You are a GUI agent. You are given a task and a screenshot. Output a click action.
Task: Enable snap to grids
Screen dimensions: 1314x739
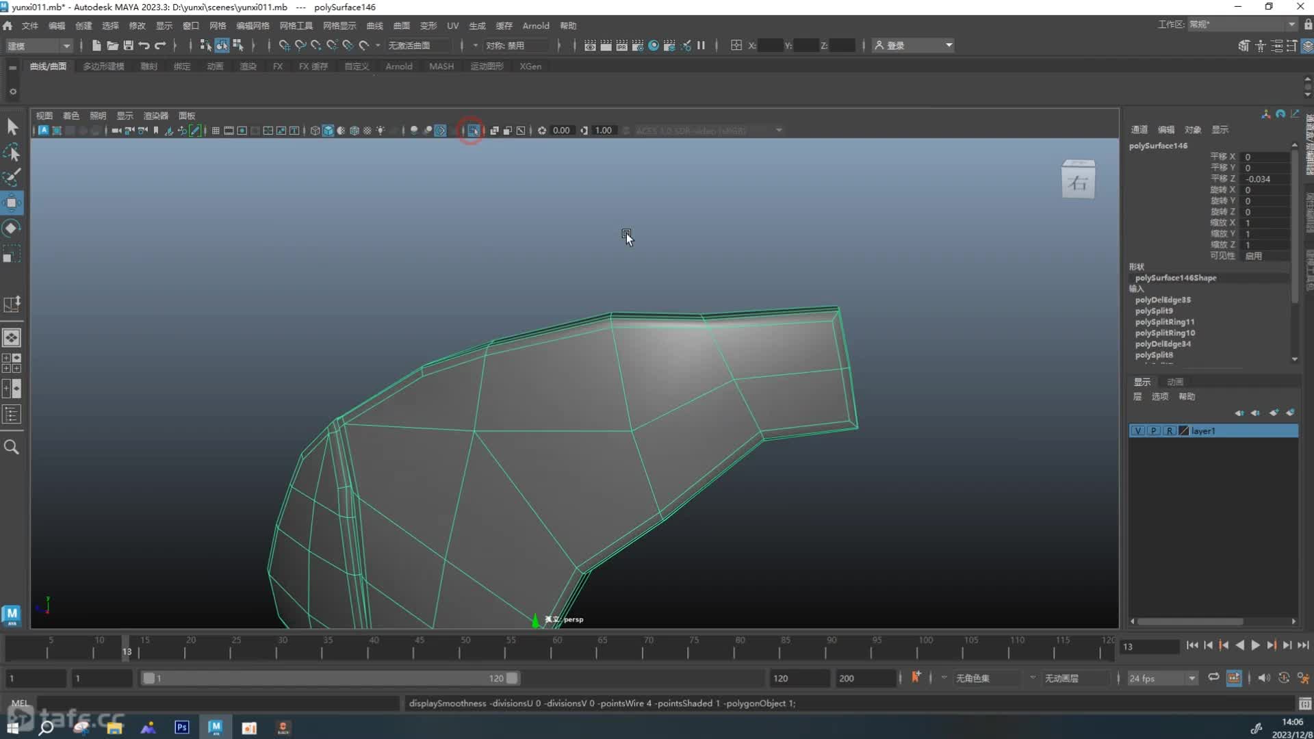pos(284,45)
